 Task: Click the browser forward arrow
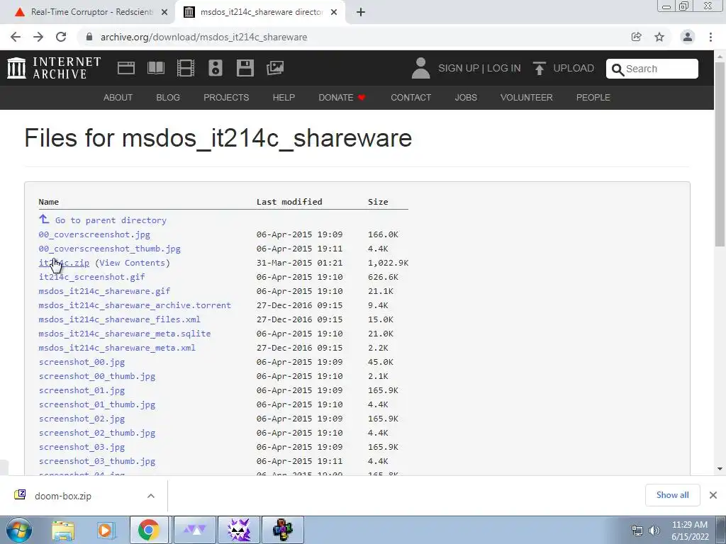[x=38, y=37]
